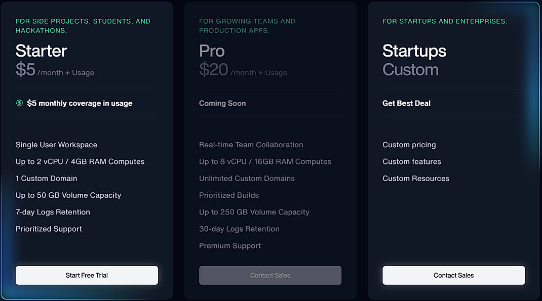Viewport: 542px width, 301px height.
Task: Click the Start Free Trial button
Action: 87,275
